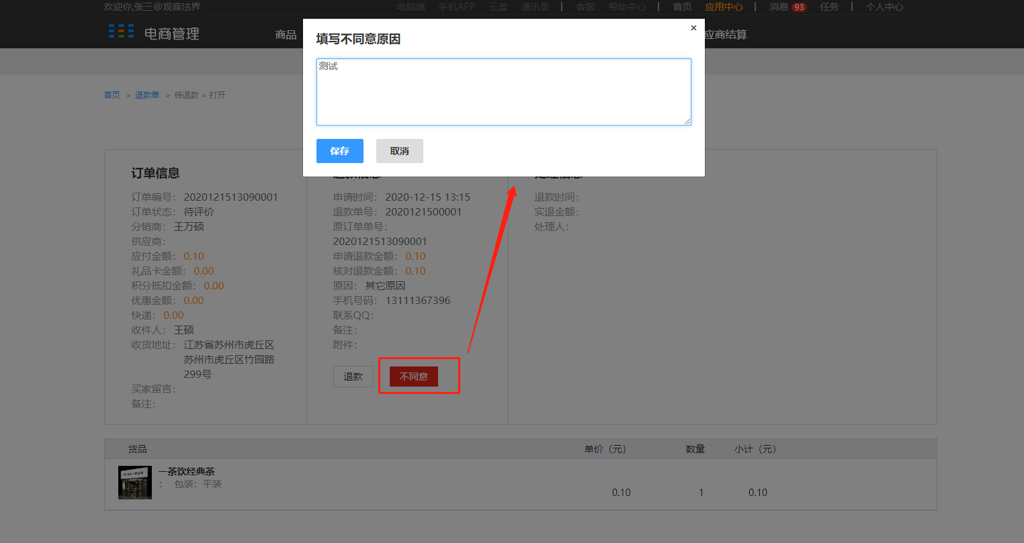Click recipient name 王硕

pos(184,330)
